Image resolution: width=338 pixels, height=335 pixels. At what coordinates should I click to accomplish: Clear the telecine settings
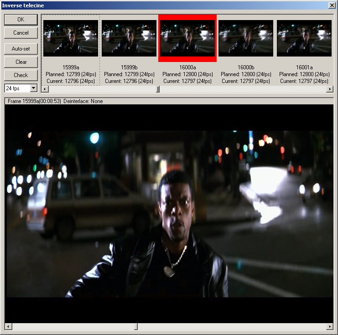[x=21, y=62]
